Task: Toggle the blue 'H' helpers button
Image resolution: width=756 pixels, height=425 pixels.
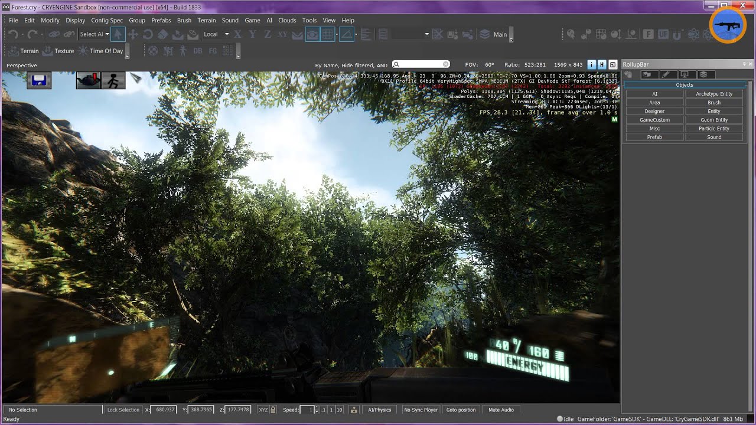Action: (602, 65)
